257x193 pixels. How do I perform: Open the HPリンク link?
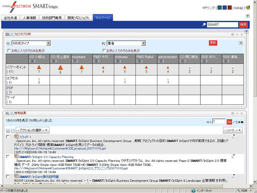(209, 8)
